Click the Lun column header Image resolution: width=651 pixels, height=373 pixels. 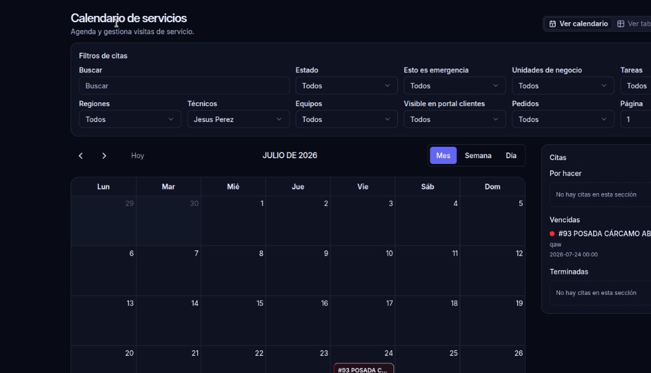tap(104, 187)
